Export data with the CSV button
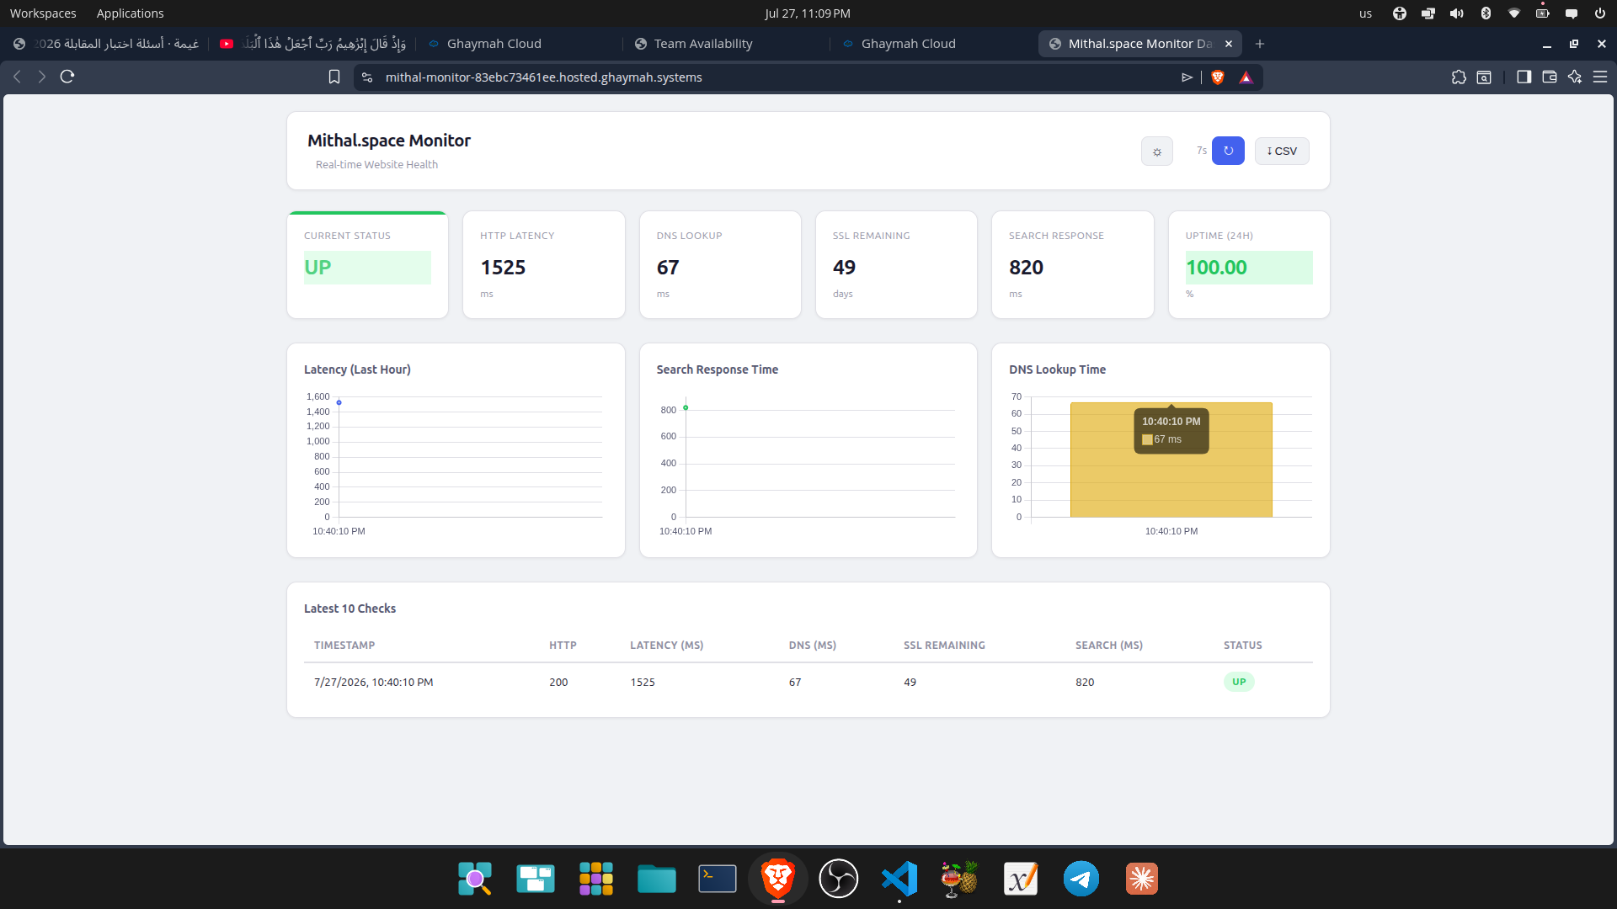Screen dimensions: 1617x909 point(1282,151)
